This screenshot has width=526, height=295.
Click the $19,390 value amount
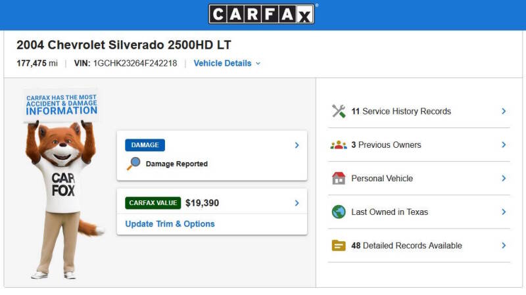(203, 203)
